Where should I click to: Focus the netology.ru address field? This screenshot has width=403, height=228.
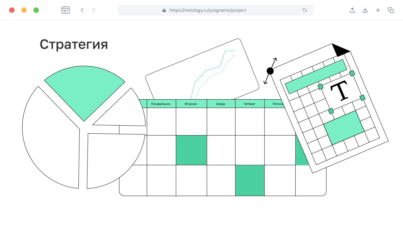coord(208,10)
